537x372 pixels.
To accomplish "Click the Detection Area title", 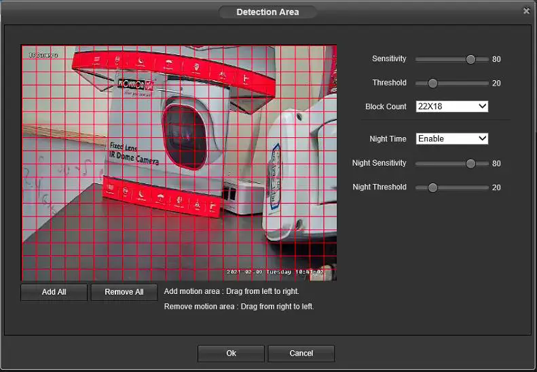I will point(267,12).
